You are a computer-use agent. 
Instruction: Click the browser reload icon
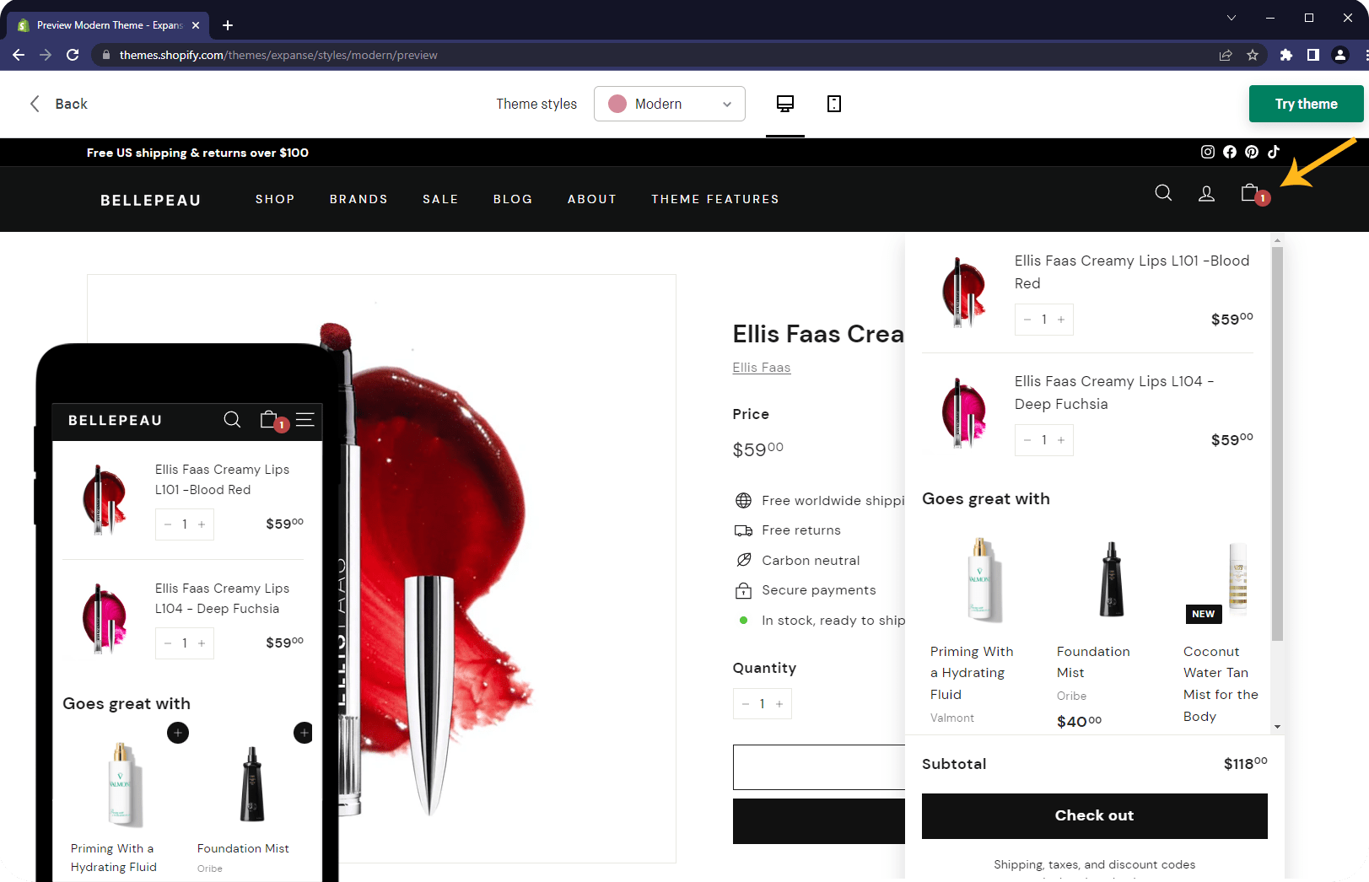pyautogui.click(x=73, y=55)
